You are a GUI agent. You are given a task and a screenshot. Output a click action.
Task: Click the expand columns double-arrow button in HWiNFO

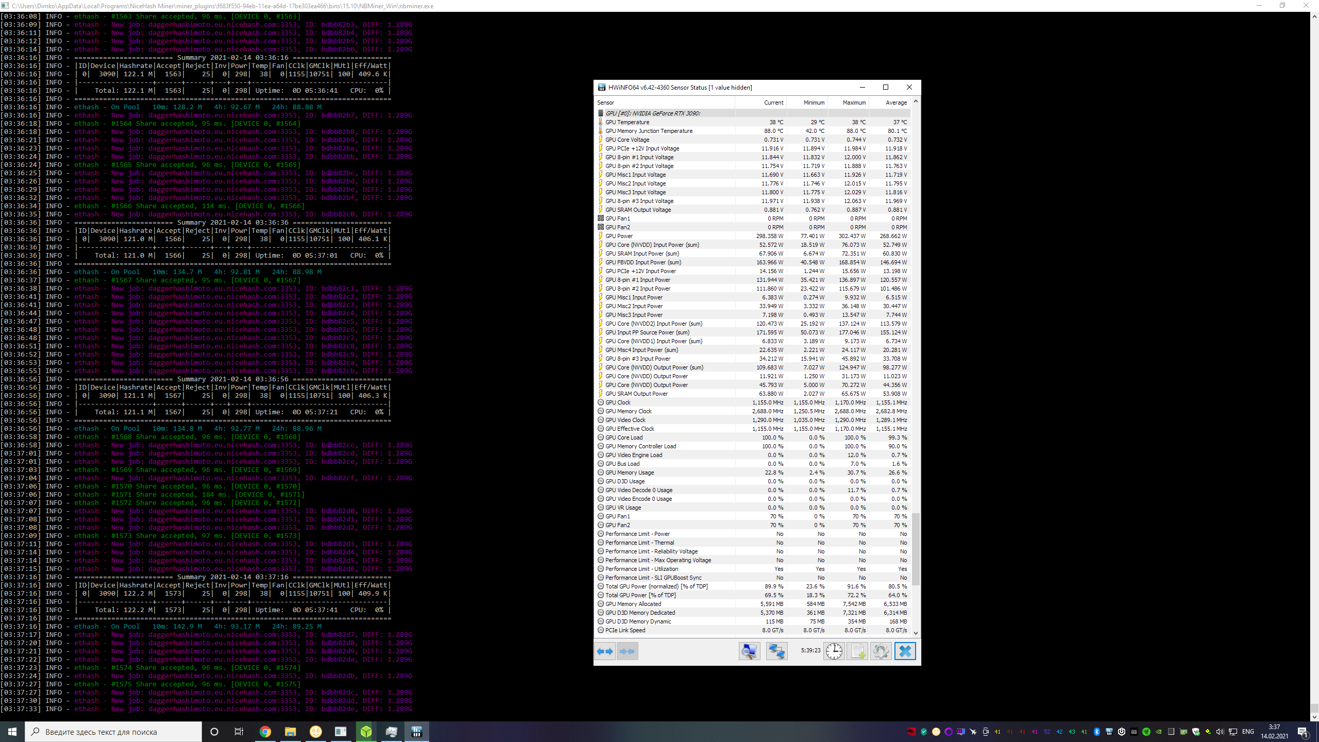(x=605, y=651)
